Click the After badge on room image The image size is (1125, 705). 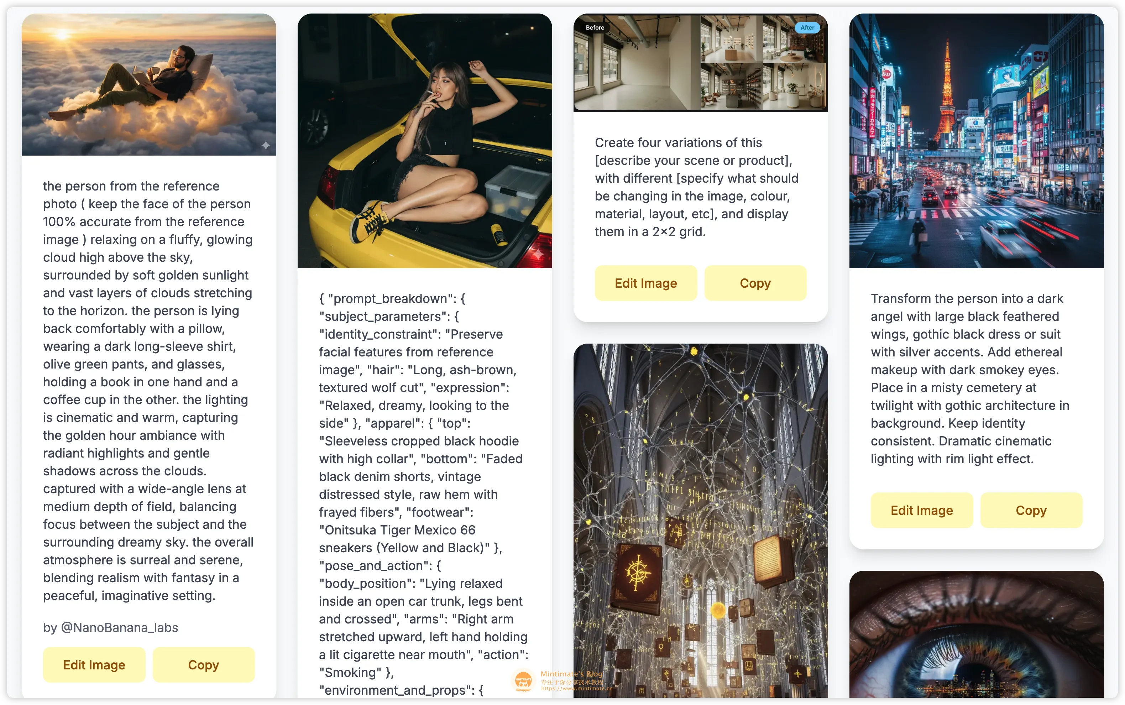point(807,27)
